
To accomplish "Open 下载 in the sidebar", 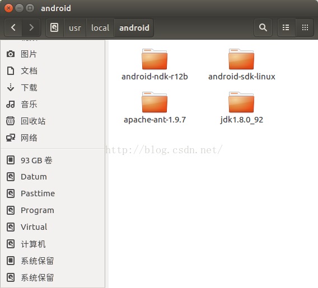I will tap(29, 88).
